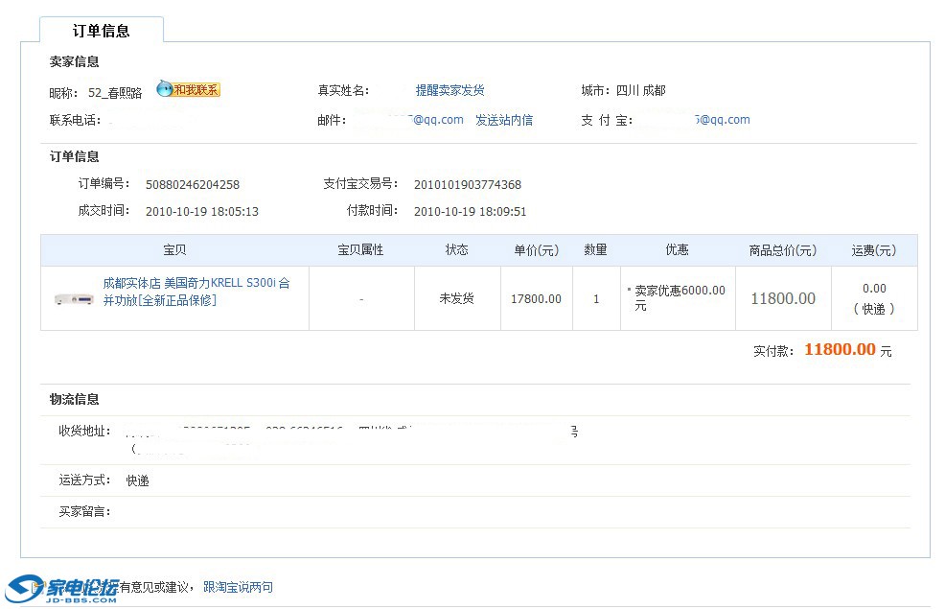
Task: Click the order number 50880246204258
Action: point(193,184)
